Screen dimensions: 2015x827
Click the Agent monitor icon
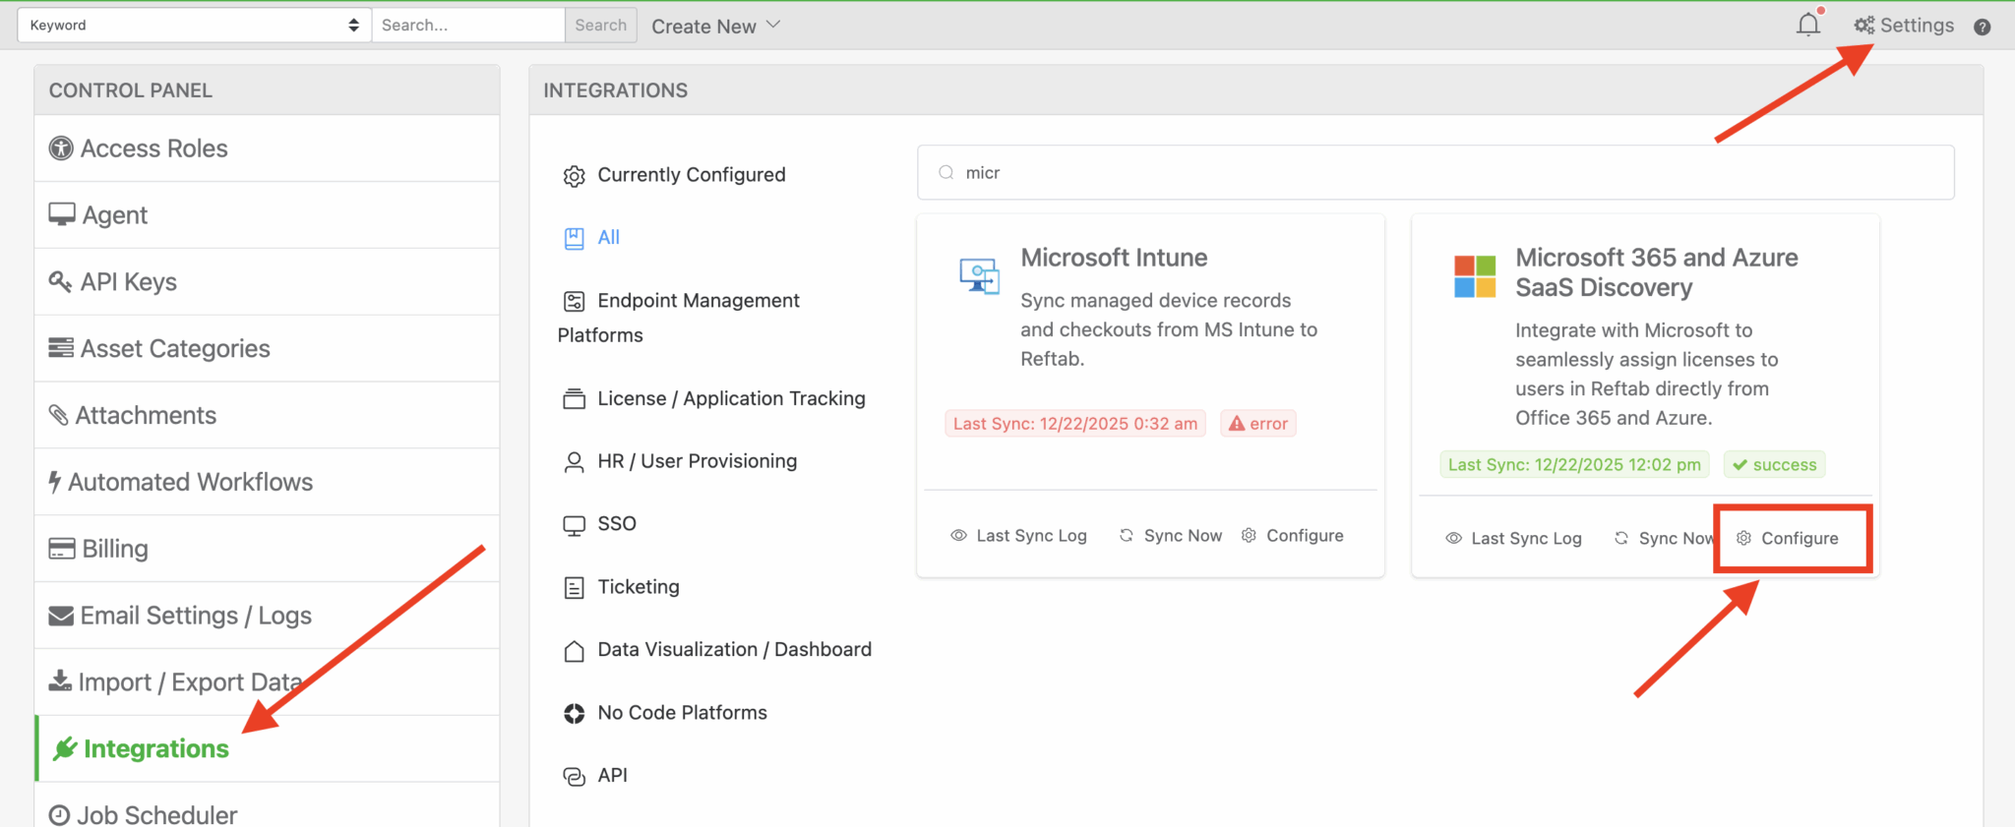pyautogui.click(x=62, y=214)
